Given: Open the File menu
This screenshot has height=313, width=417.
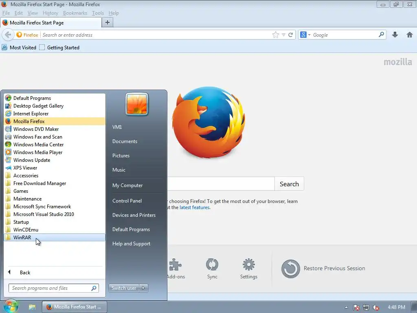Looking at the screenshot, I should 6,13.
